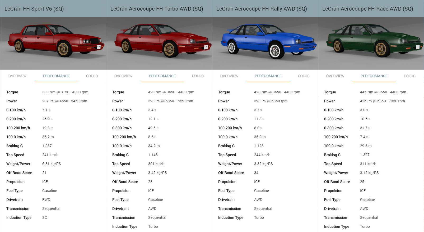Click the '244 km/h' top speed value

pos(262,155)
